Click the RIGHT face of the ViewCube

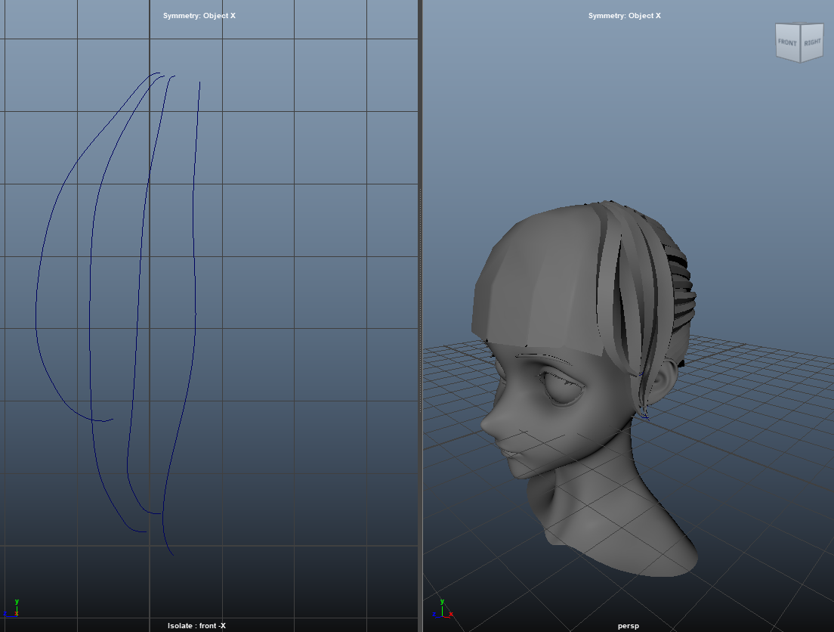pos(812,43)
